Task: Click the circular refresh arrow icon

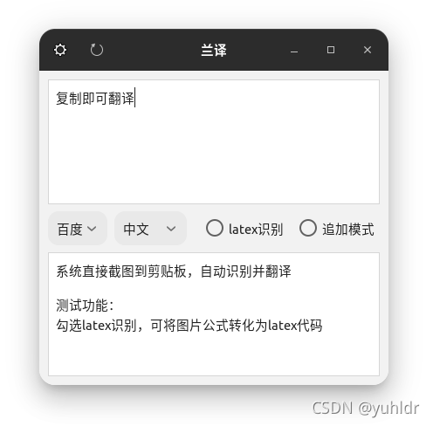Action: (x=97, y=50)
